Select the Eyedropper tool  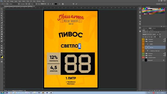[x=2, y=20]
